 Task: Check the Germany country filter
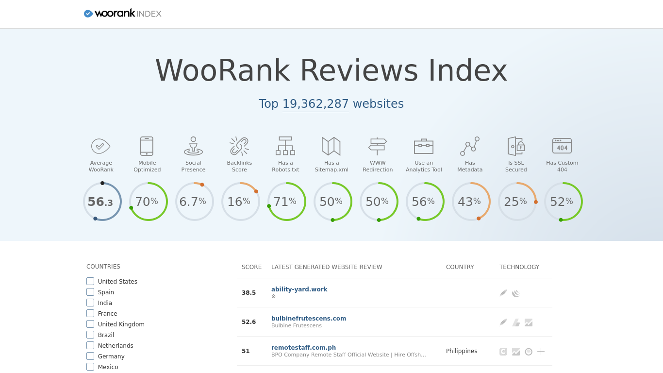click(x=90, y=356)
